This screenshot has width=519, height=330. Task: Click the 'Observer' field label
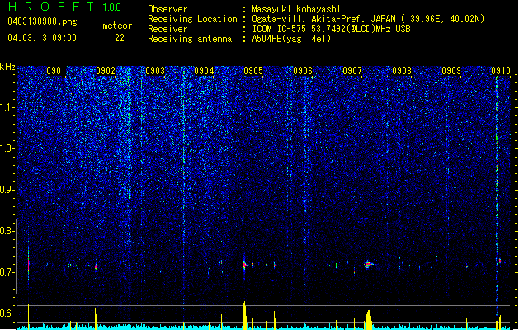pyautogui.click(x=167, y=9)
